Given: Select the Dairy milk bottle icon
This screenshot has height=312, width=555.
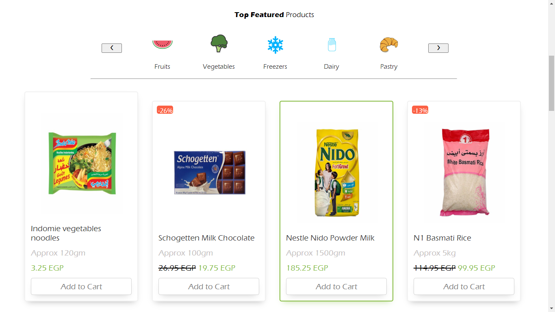Looking at the screenshot, I should click(332, 44).
